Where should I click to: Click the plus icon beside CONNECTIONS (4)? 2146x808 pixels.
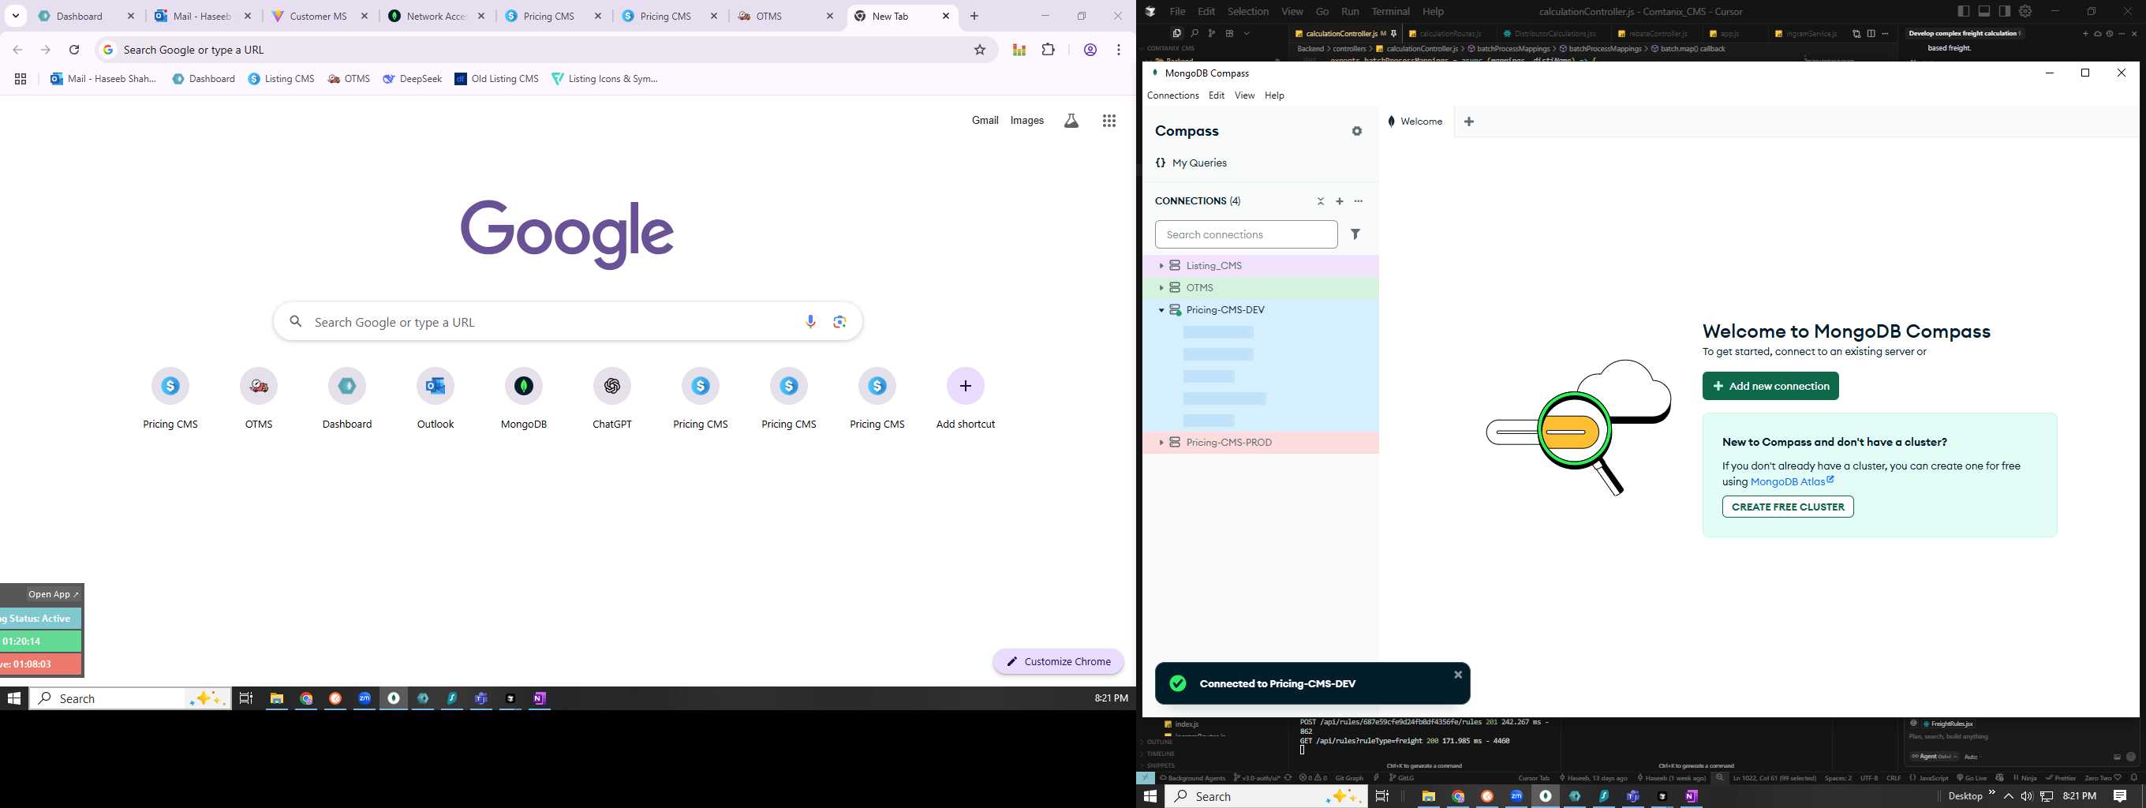(x=1340, y=201)
